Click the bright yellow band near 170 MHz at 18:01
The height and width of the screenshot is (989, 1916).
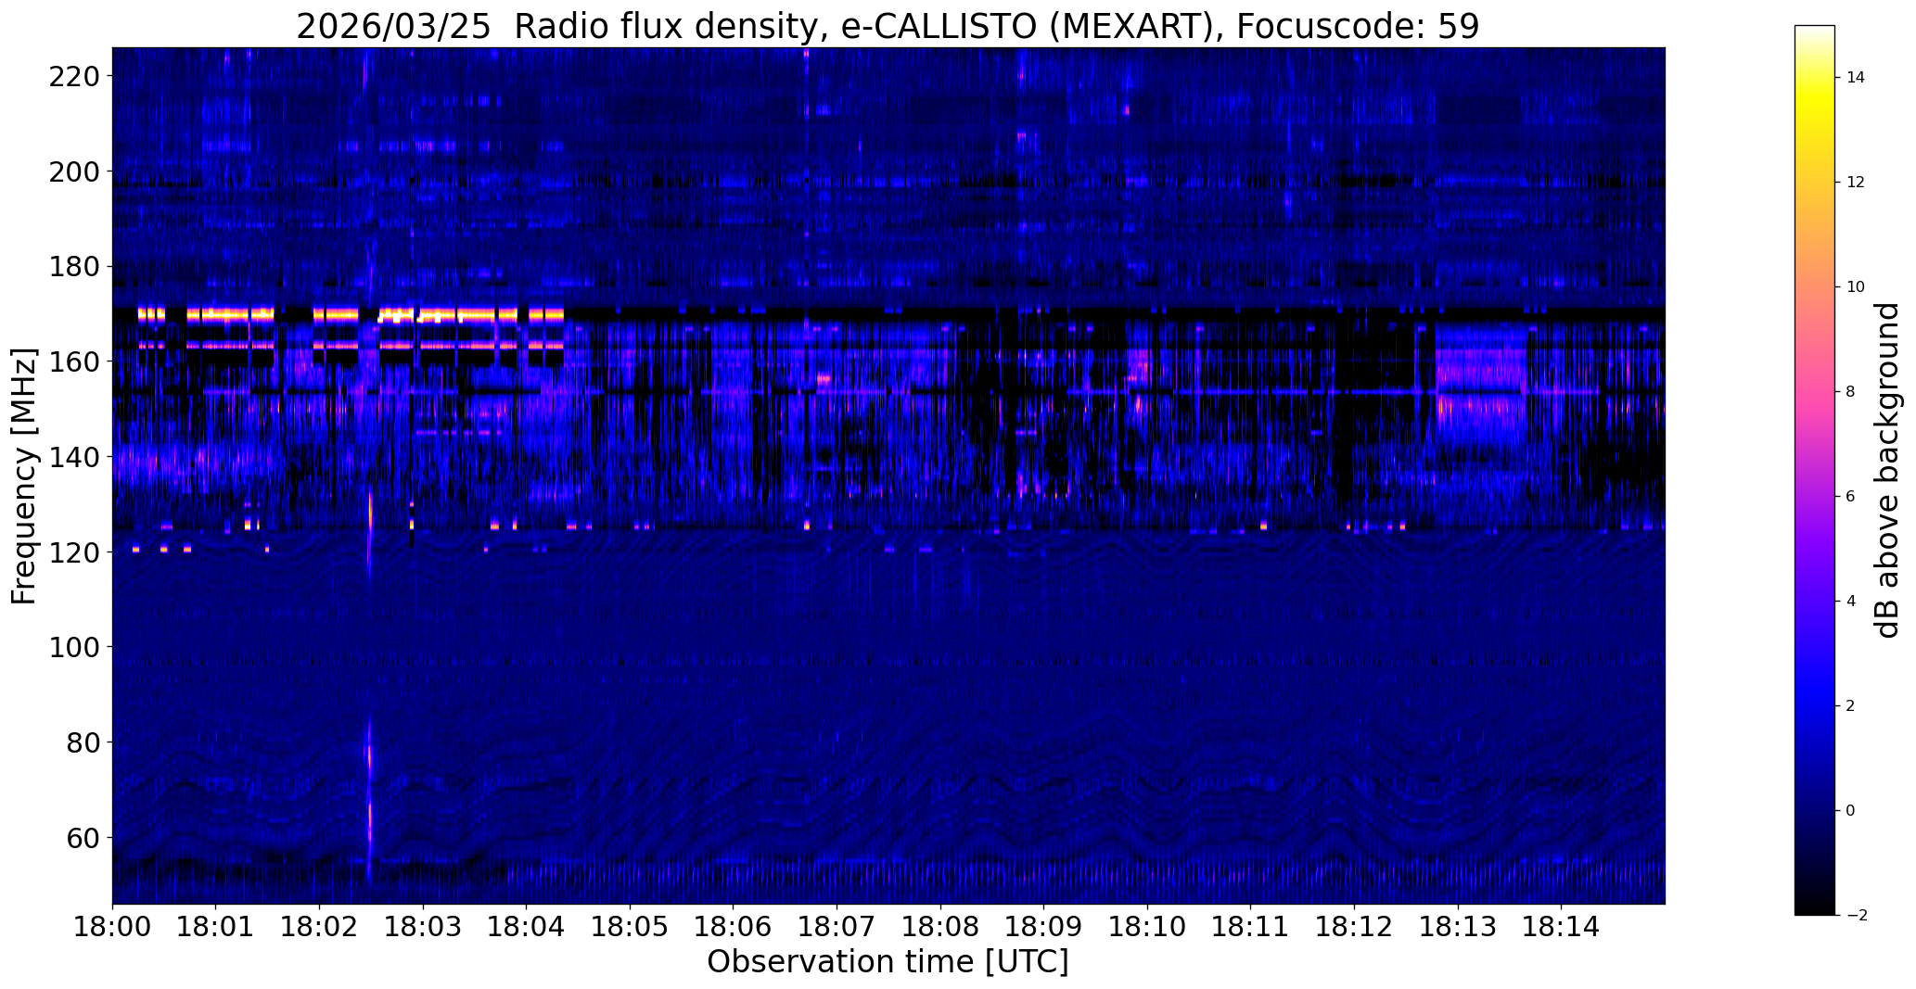(x=231, y=314)
